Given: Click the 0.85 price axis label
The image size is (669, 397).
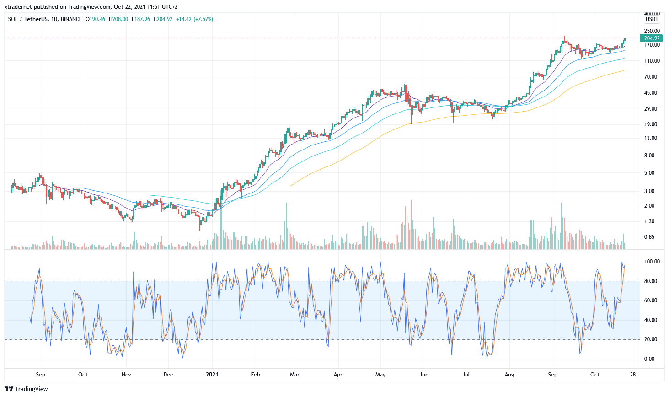Looking at the screenshot, I should pos(649,237).
